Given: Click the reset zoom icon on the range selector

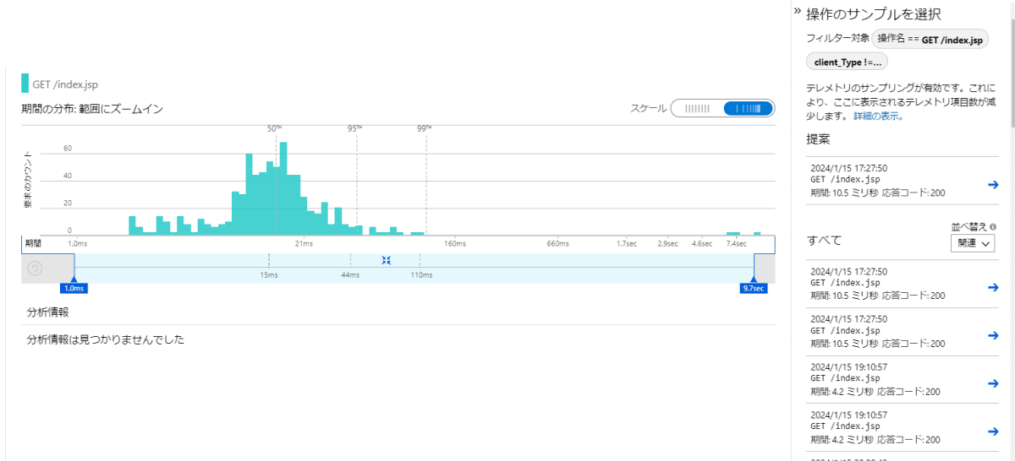Looking at the screenshot, I should pyautogui.click(x=386, y=260).
